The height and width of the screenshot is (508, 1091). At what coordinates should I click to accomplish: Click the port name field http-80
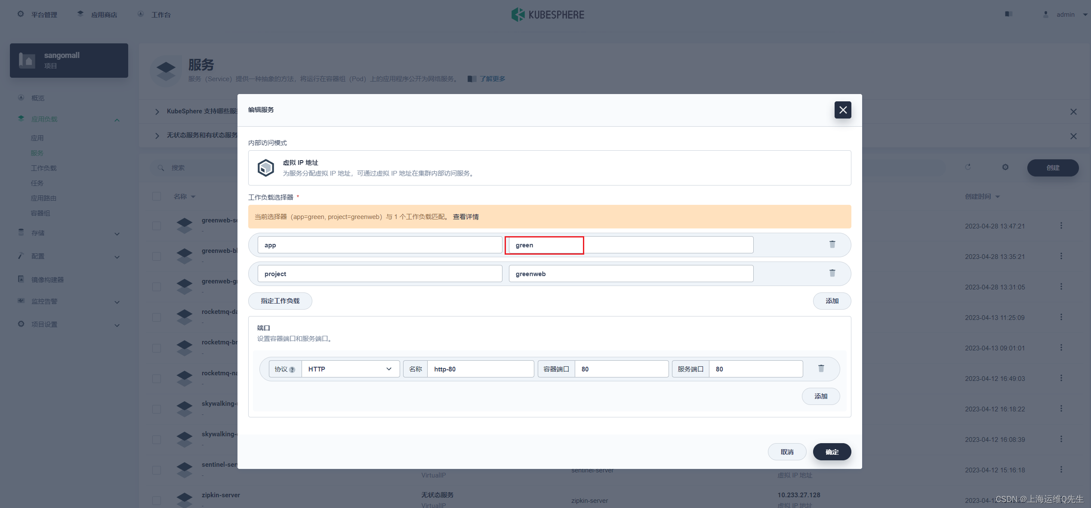481,369
